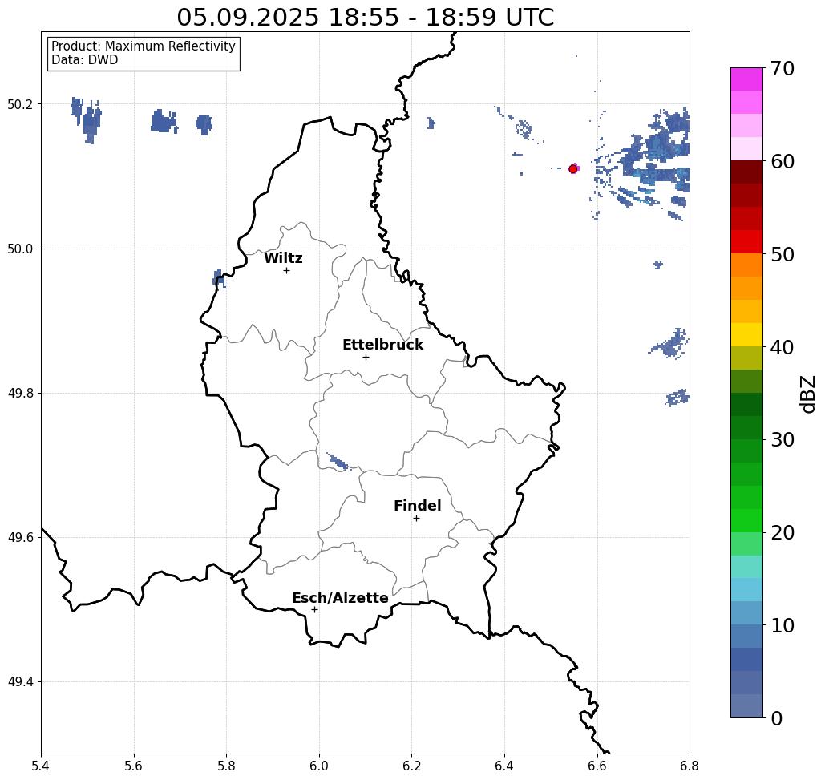825x780 pixels.
Task: Click the magenta swatch at top of colorbar
Action: click(746, 79)
